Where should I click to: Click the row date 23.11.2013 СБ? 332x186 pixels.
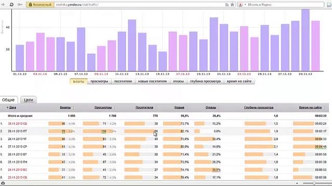17,178
